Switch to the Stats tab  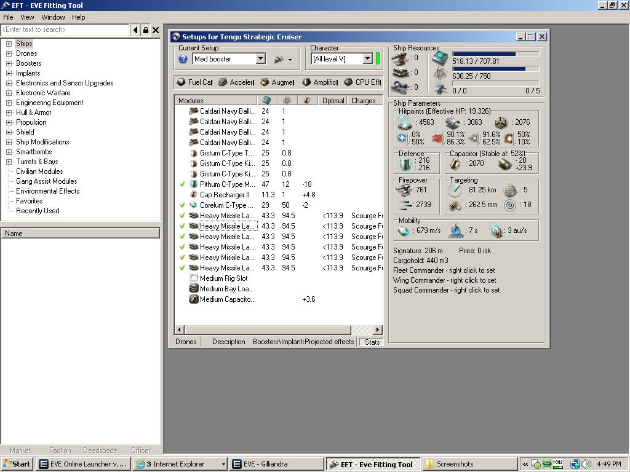372,342
